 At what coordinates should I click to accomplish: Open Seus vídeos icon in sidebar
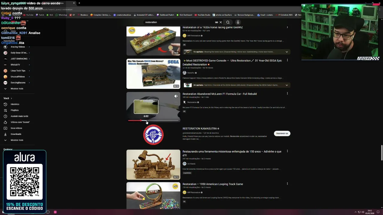point(5,128)
